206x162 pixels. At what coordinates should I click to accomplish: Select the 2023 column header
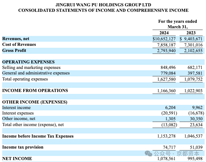point(191,33)
